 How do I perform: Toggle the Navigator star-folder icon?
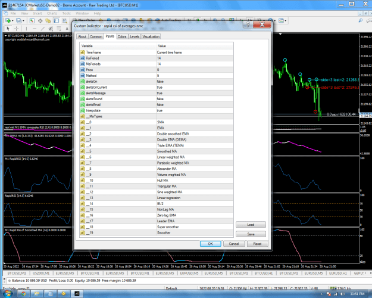(x=48, y=21)
